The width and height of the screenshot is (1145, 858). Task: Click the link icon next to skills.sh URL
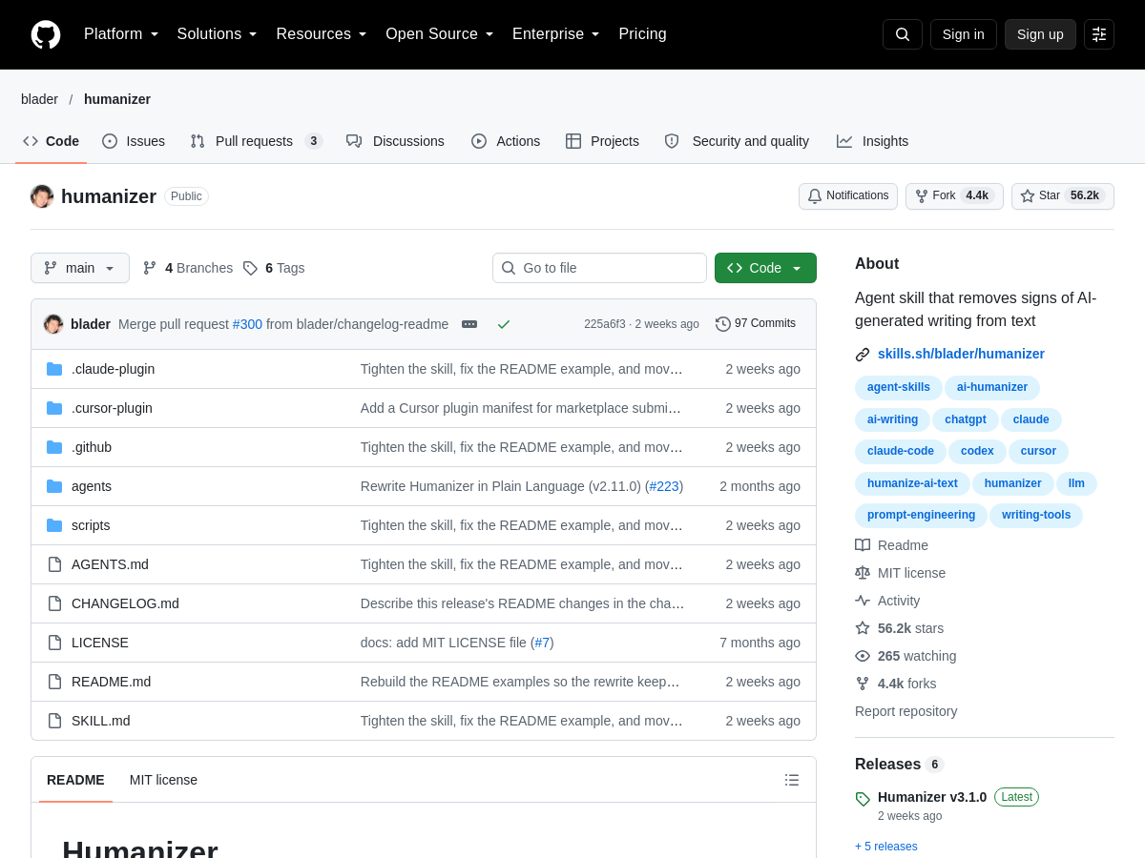863,354
